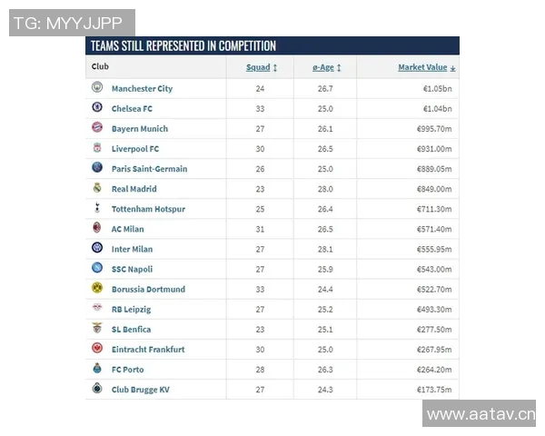This screenshot has width=545, height=436.
Task: Click the Chelsea FC club crest
Action: coord(97,108)
